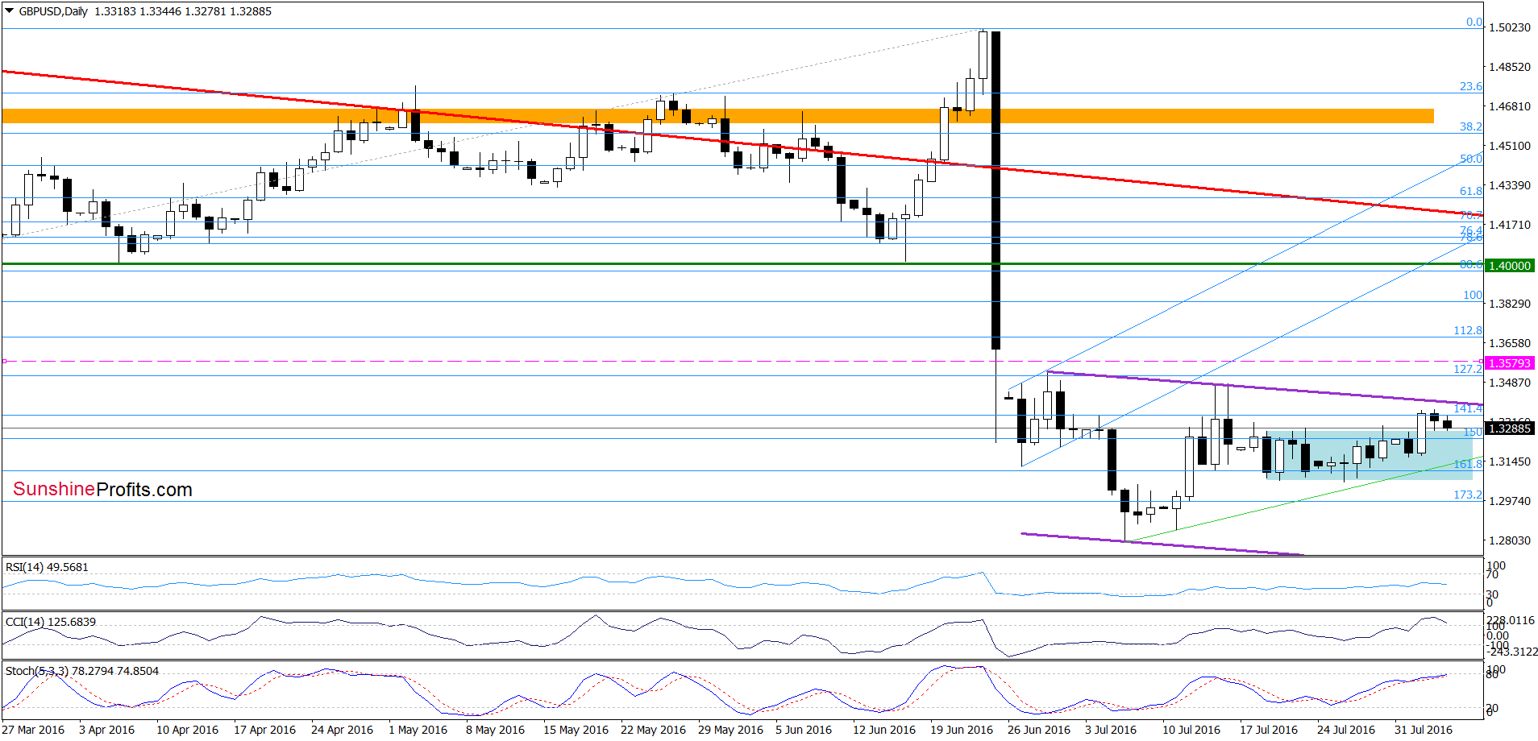Click the 112.8 Fibonacci level label

(1468, 330)
